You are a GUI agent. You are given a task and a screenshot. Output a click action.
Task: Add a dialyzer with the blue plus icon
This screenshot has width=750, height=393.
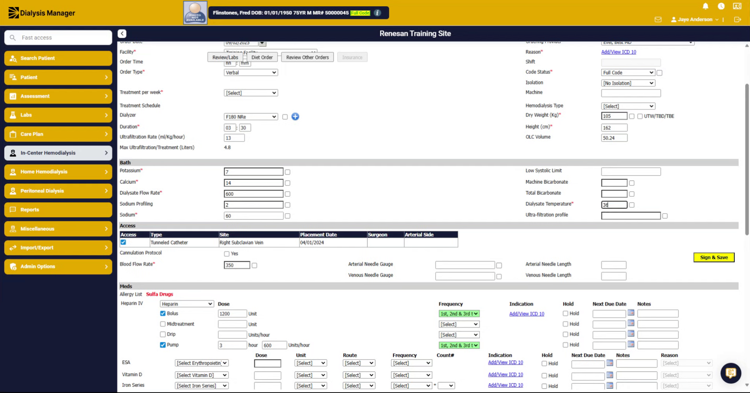[295, 116]
